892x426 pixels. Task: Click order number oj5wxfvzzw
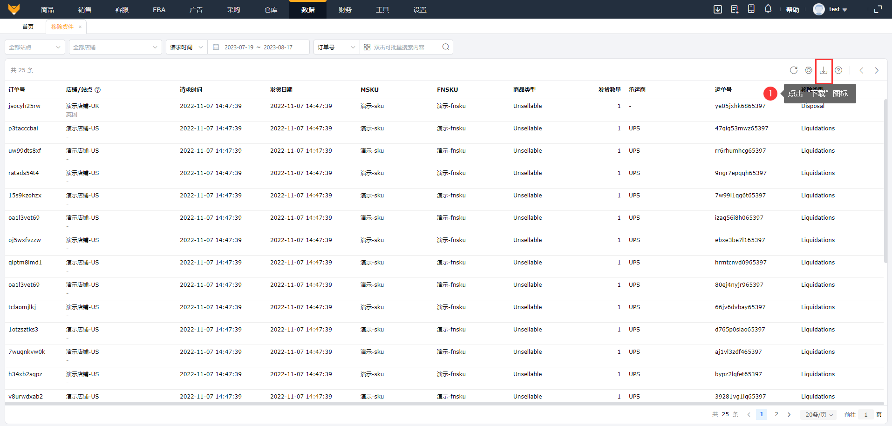25,240
